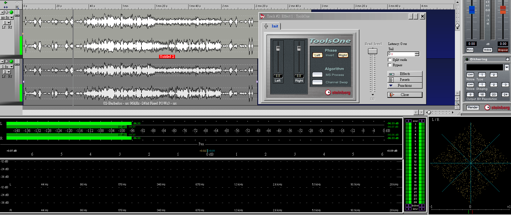
Task: Click the Send level slider handle
Action: point(373,51)
